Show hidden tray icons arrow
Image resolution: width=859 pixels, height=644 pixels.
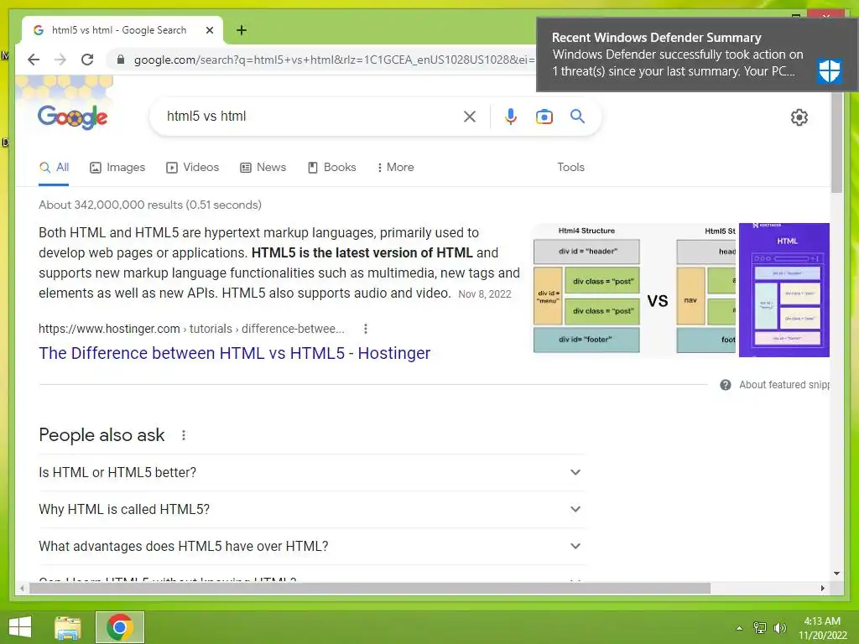pyautogui.click(x=739, y=628)
